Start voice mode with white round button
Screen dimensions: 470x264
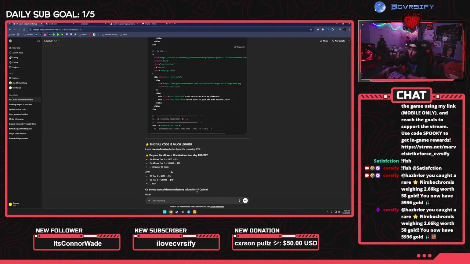pos(245,201)
